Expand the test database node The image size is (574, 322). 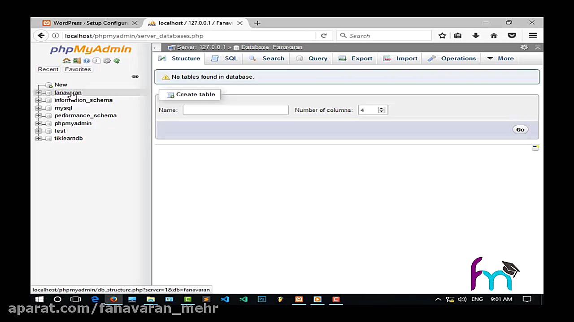39,131
